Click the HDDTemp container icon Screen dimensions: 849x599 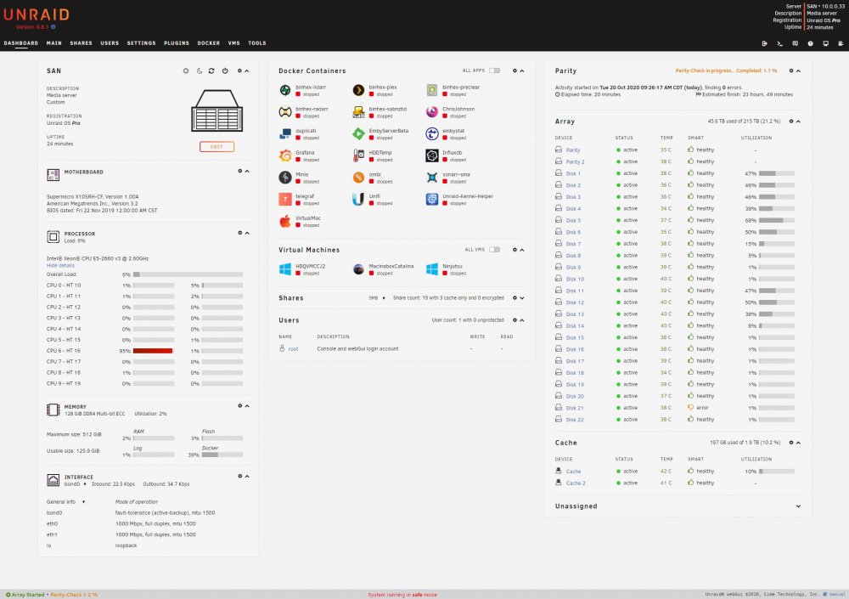358,155
